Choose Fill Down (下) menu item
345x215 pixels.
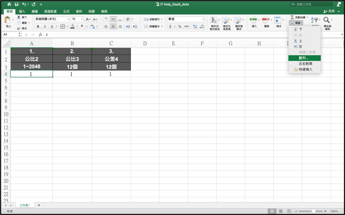[x=304, y=29]
